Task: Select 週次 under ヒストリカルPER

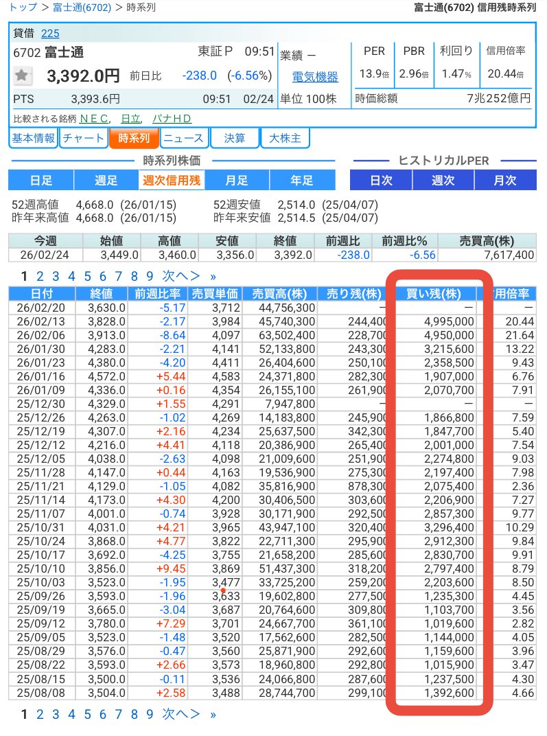Action: (x=443, y=181)
